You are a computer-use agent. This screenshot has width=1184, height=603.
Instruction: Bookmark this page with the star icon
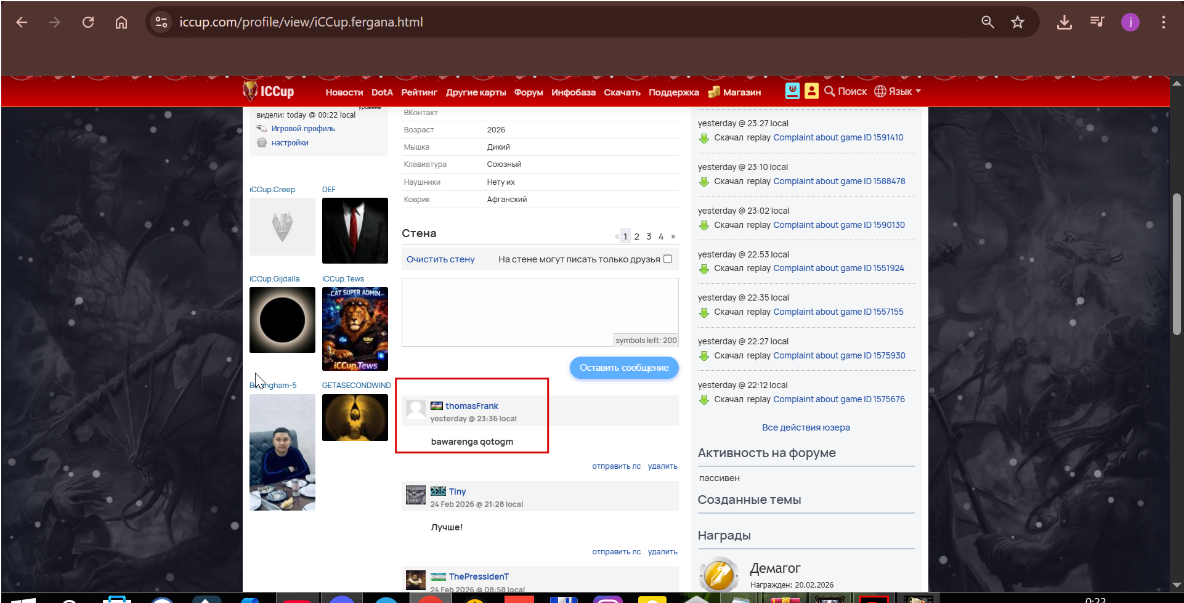click(x=1018, y=22)
